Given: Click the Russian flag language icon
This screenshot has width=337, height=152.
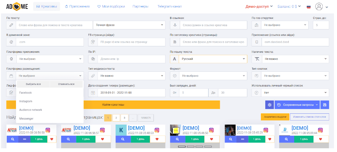Looking at the screenshot, I should tap(308, 6).
